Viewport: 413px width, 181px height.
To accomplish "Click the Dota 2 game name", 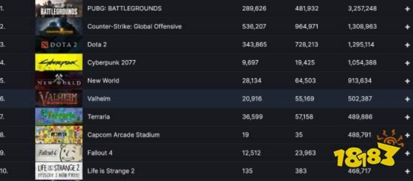I will [x=97, y=45].
